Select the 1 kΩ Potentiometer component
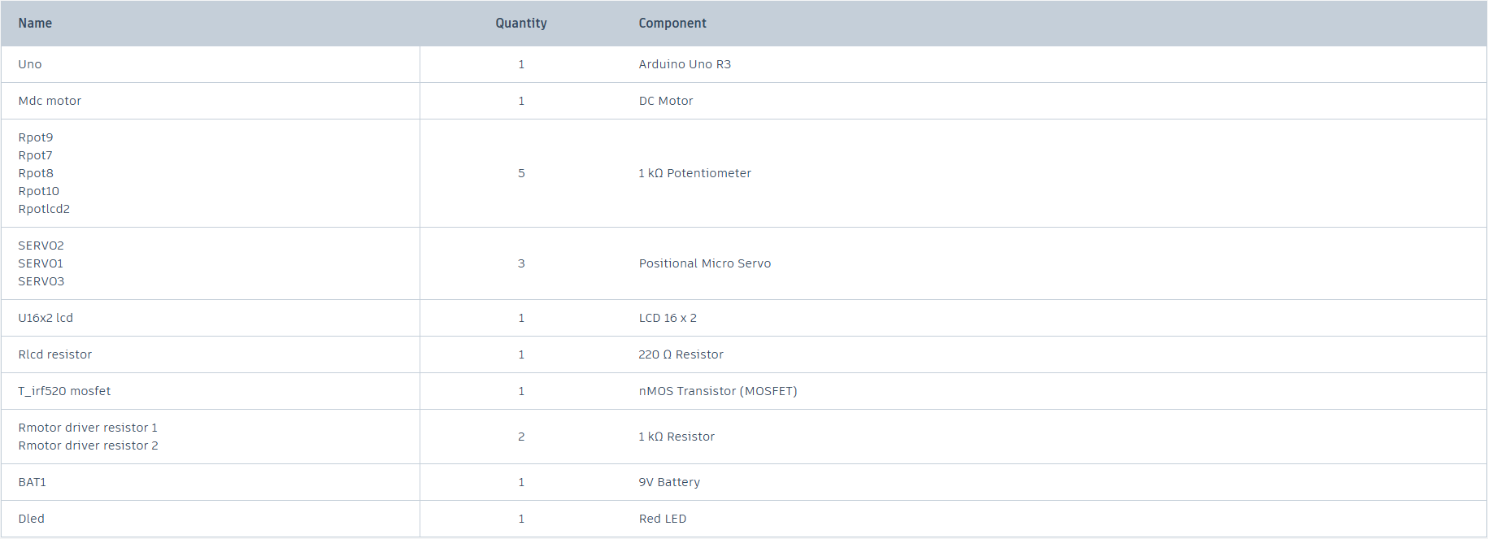This screenshot has width=1488, height=539. pos(694,173)
